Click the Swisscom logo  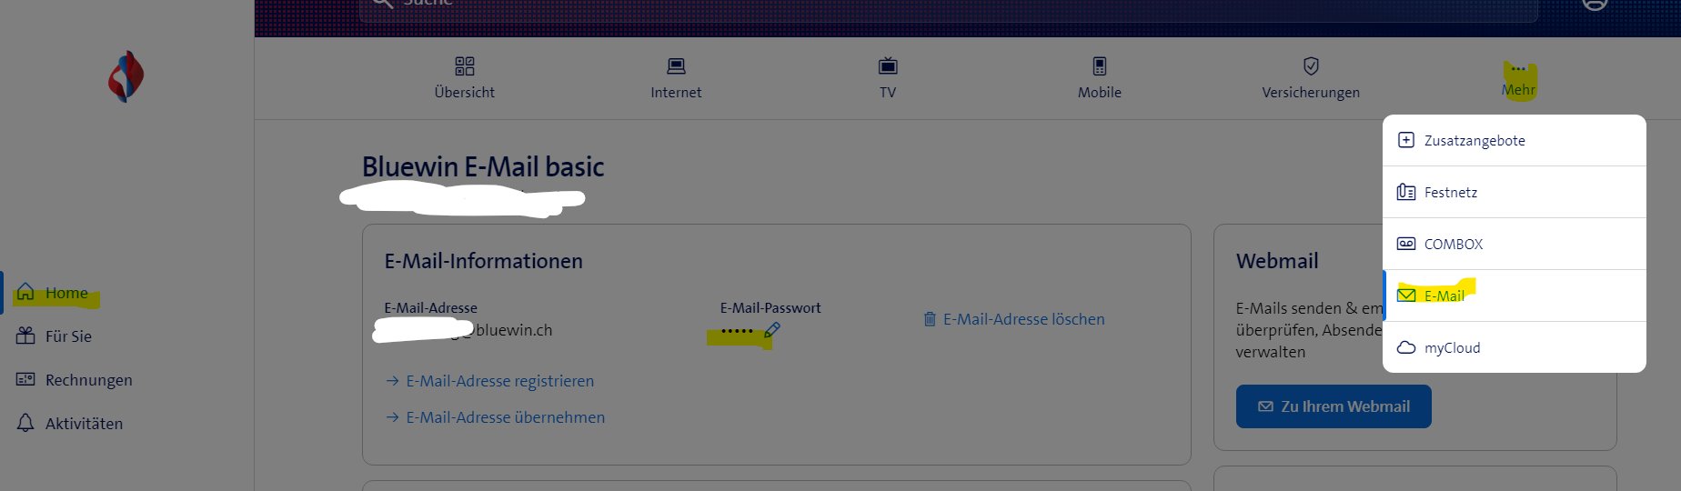[x=126, y=76]
